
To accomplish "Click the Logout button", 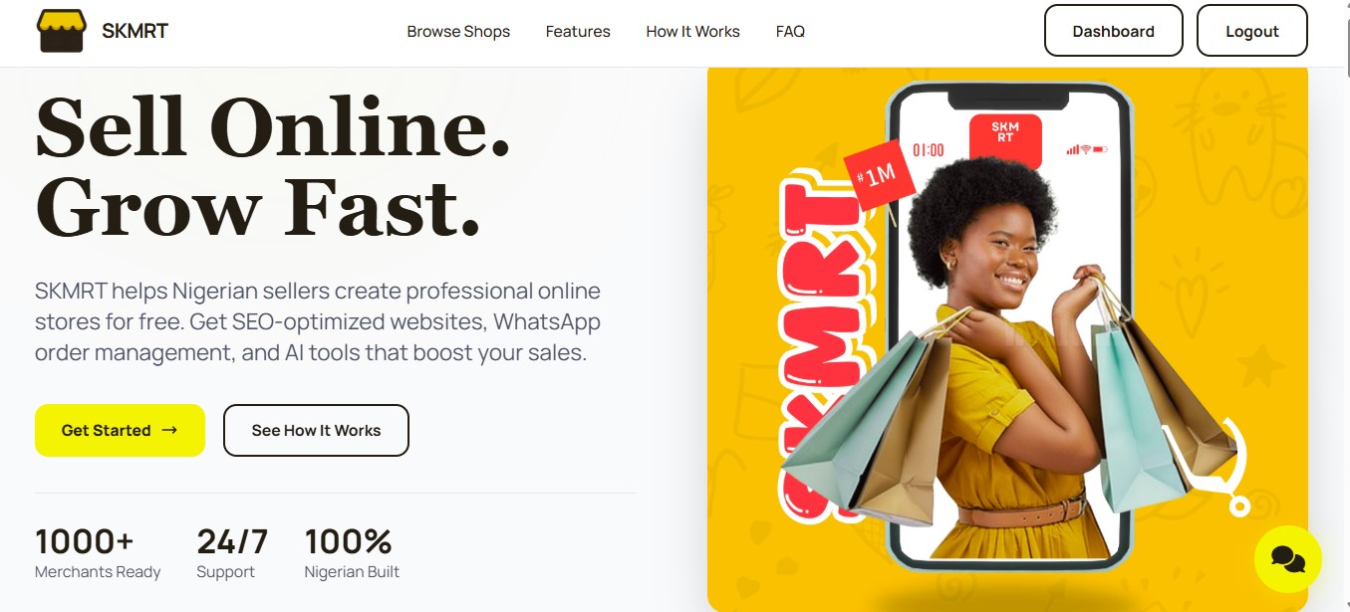I will pyautogui.click(x=1251, y=31).
